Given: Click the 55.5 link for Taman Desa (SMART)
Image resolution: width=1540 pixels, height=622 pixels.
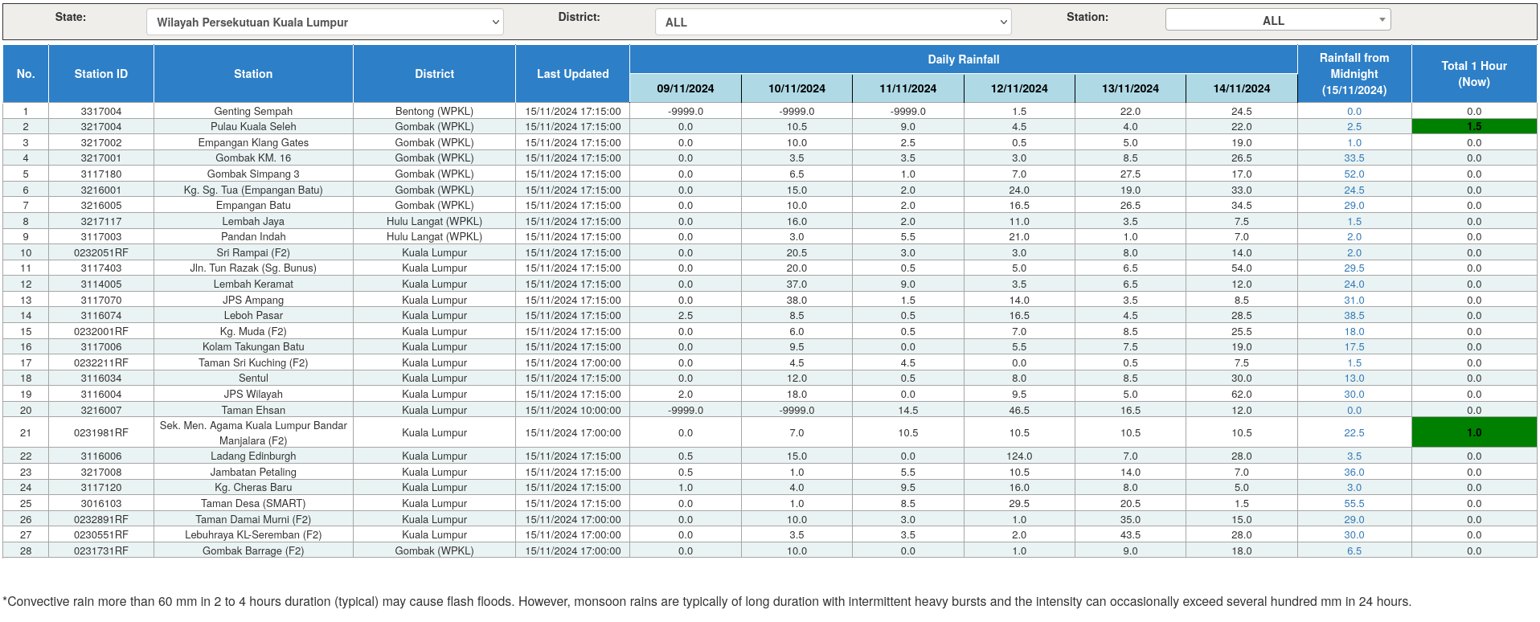Looking at the screenshot, I should [1354, 504].
